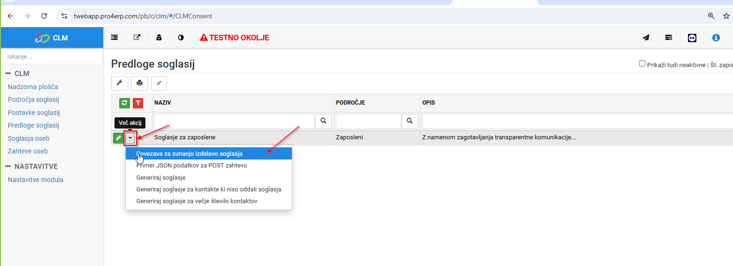This screenshot has height=266, width=733.
Task: Edit Soglasje za zaposlene row pencil
Action: [x=118, y=138]
